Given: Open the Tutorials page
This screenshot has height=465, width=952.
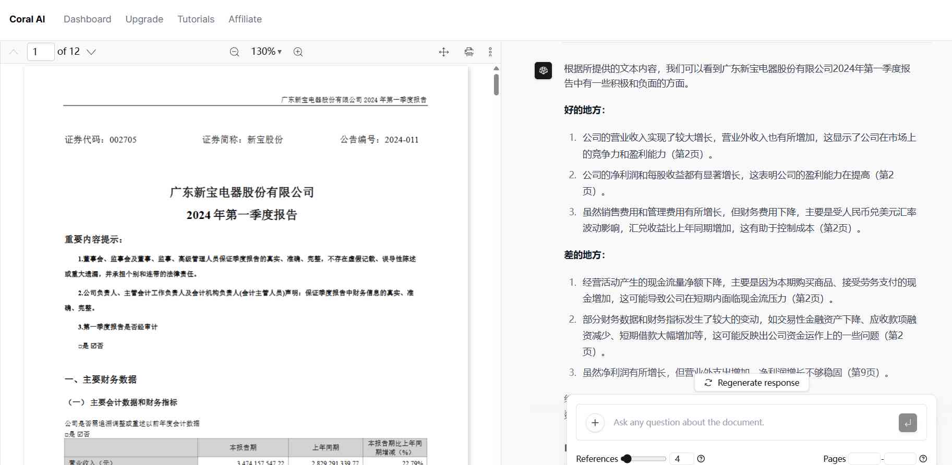Looking at the screenshot, I should click(x=196, y=19).
